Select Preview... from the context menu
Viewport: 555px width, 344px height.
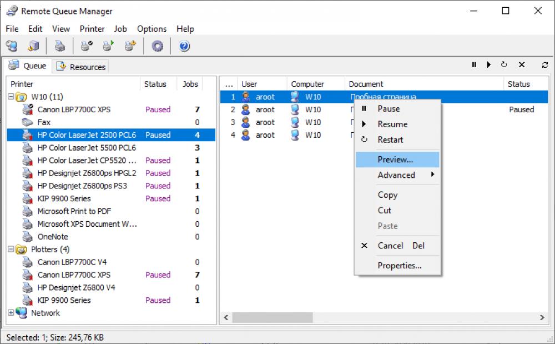pyautogui.click(x=396, y=159)
